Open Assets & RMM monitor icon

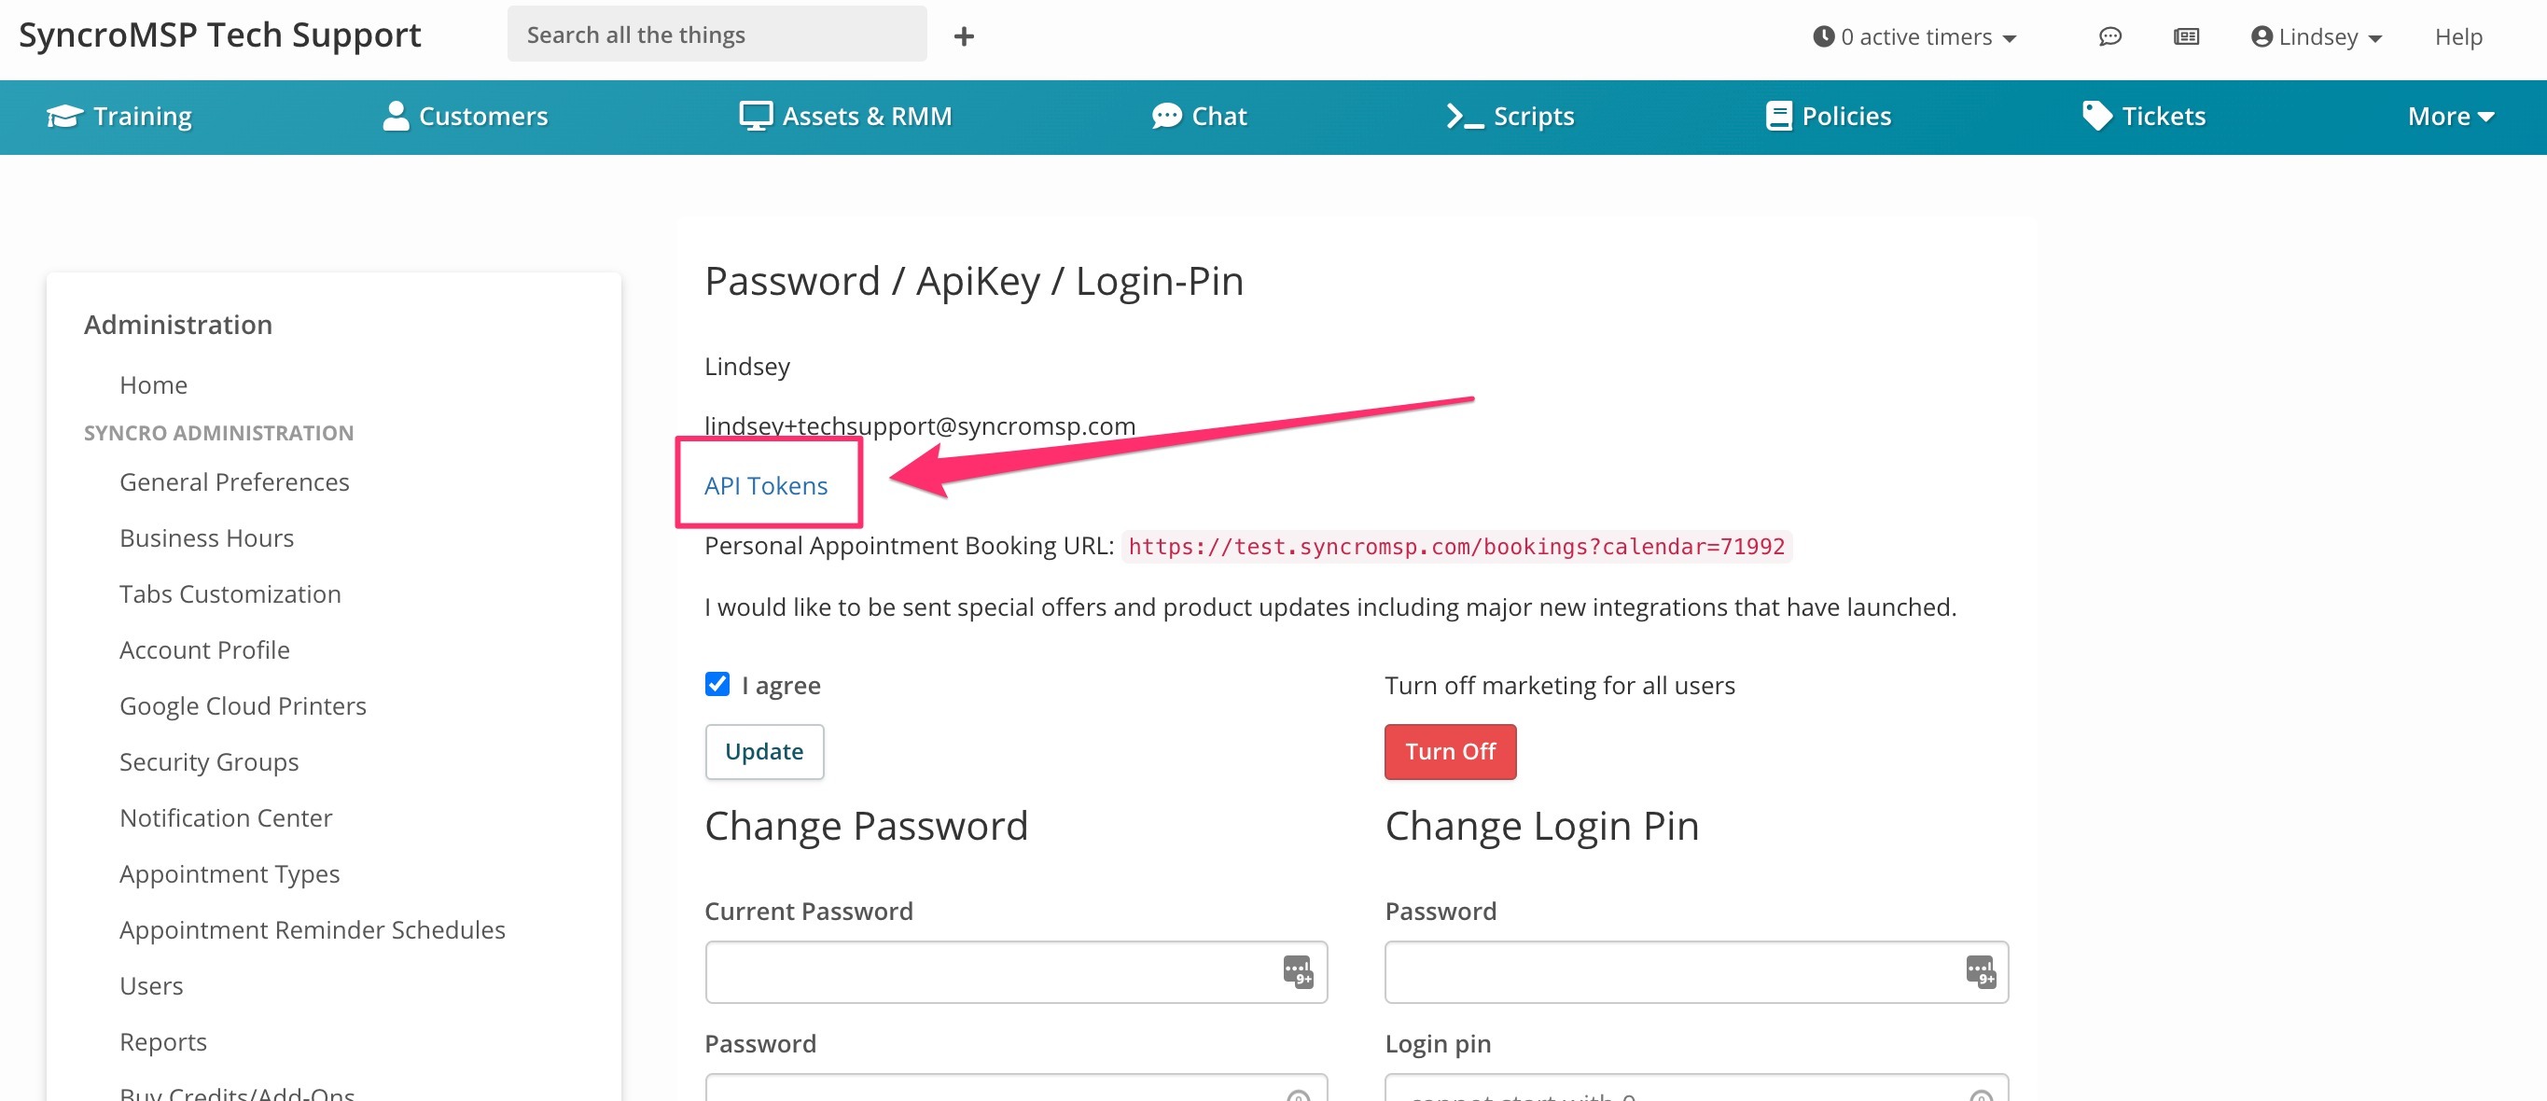[756, 116]
